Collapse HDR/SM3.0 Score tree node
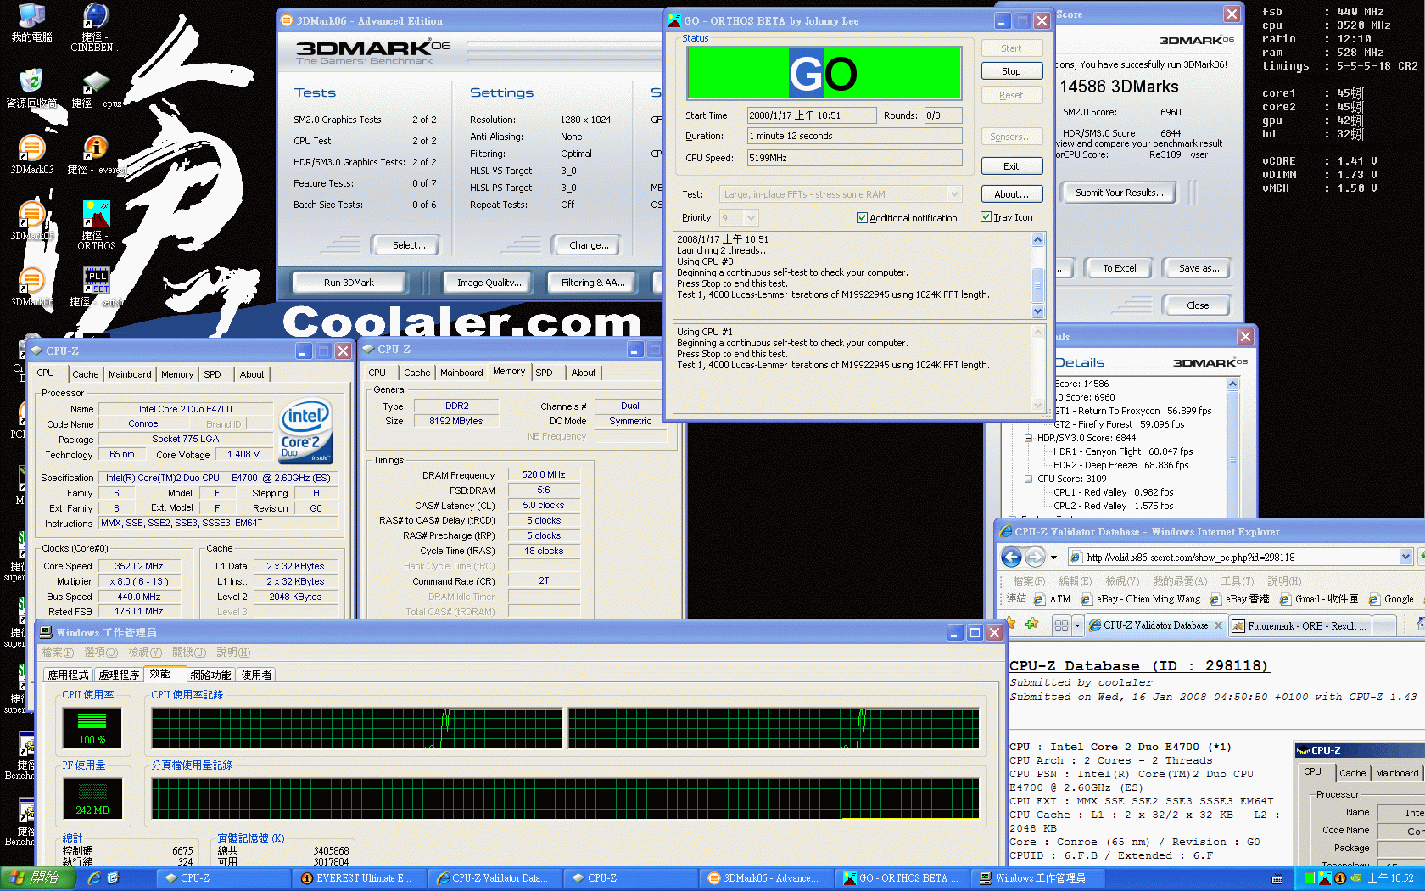1425x891 pixels. tap(1029, 439)
